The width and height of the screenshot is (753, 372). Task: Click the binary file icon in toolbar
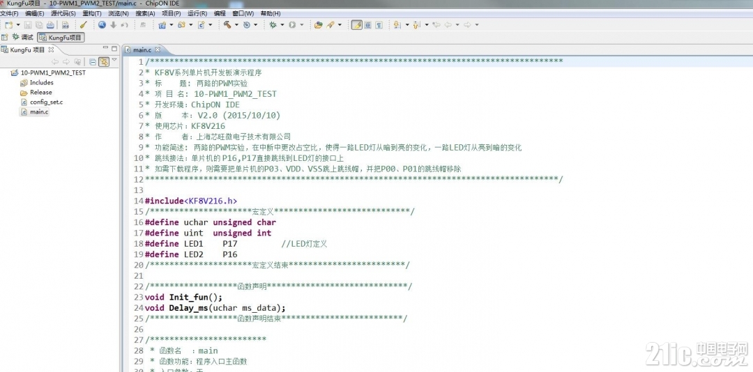click(66, 25)
